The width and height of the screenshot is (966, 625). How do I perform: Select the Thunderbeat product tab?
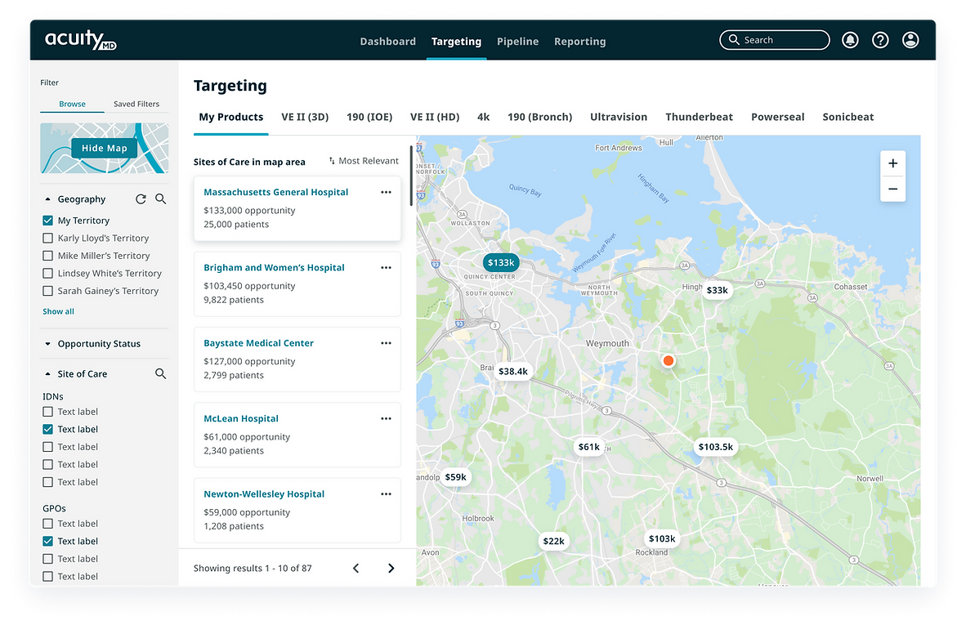(x=699, y=117)
